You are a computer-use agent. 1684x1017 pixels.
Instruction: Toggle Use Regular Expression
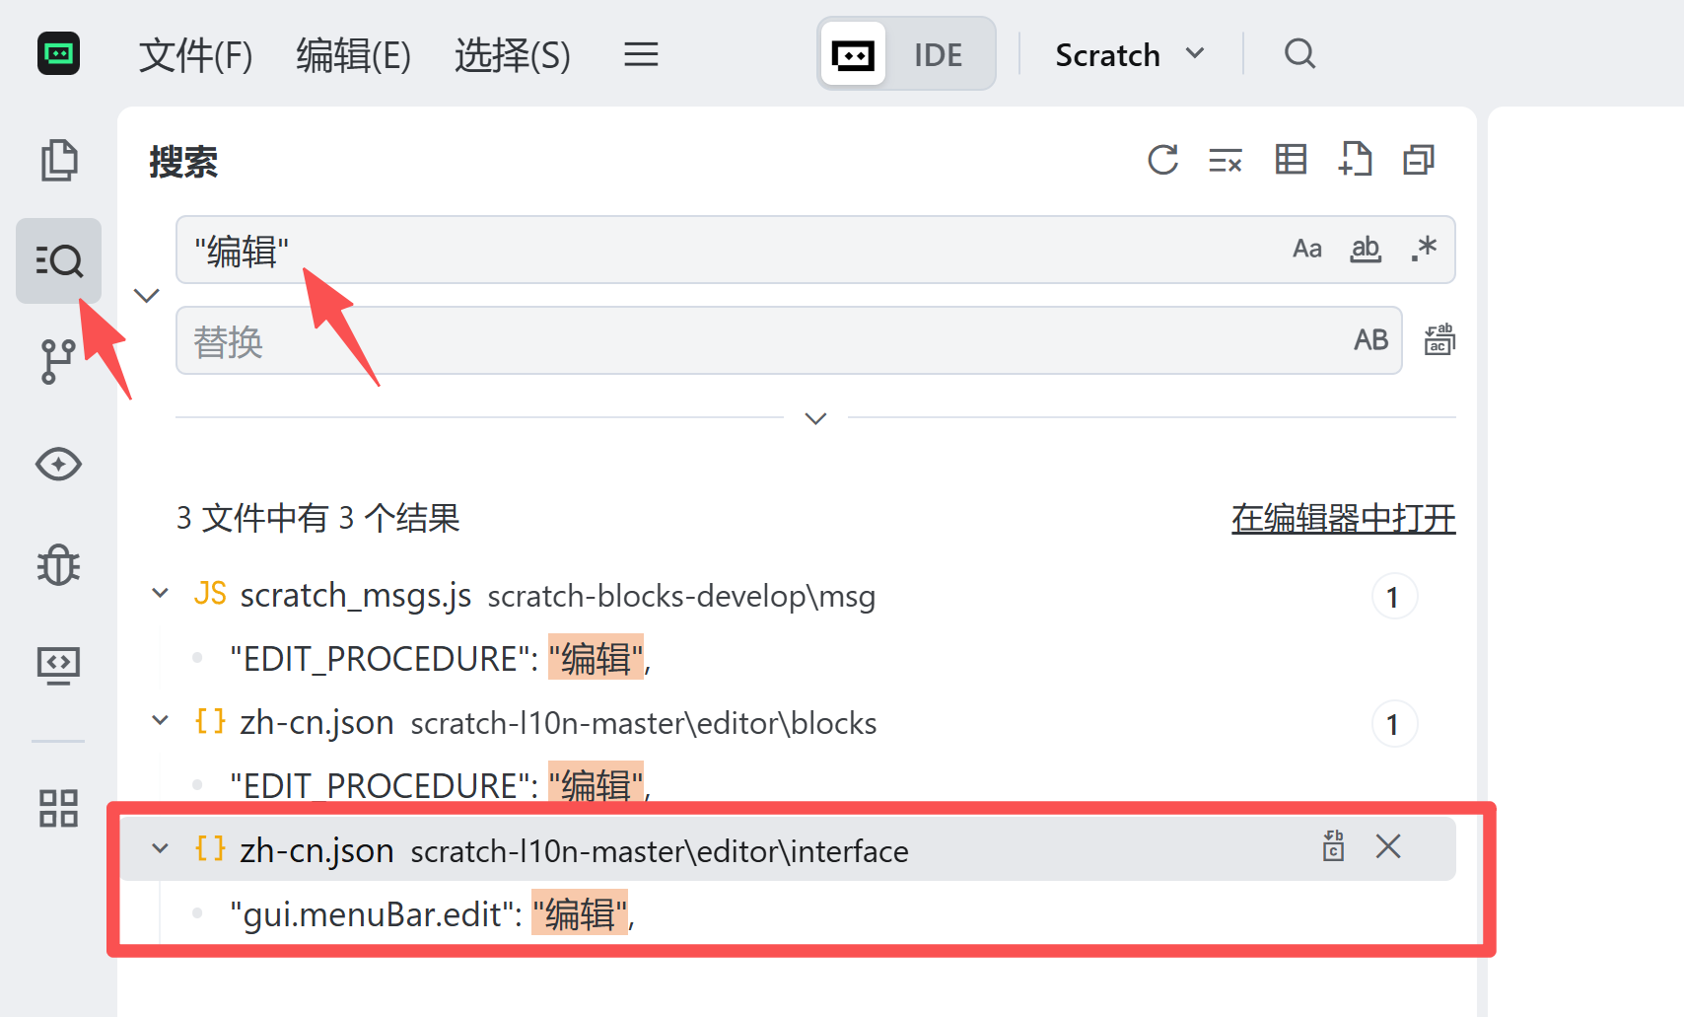[x=1424, y=249]
